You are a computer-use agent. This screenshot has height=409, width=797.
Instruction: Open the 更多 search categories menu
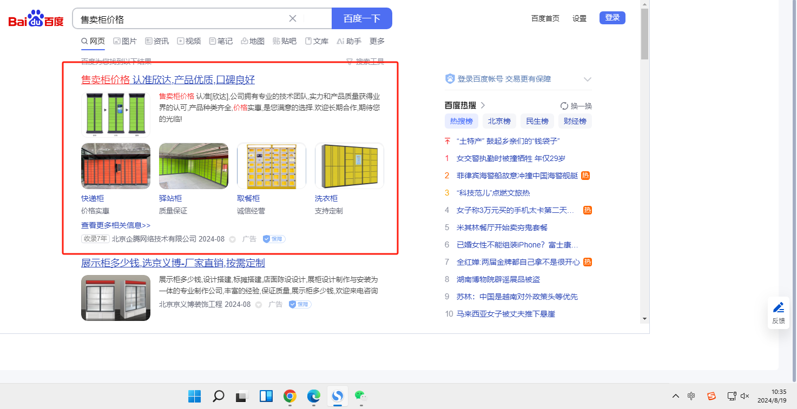(x=377, y=41)
